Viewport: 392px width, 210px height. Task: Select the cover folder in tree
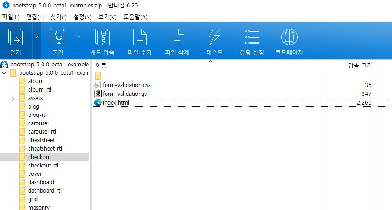coord(35,174)
